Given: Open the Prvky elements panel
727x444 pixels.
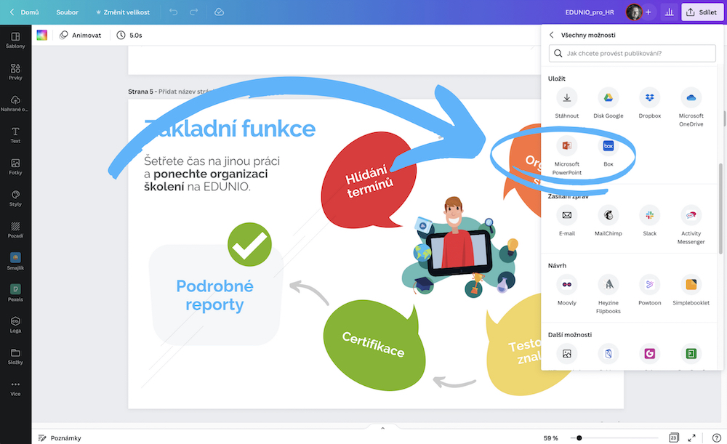Looking at the screenshot, I should [x=15, y=72].
